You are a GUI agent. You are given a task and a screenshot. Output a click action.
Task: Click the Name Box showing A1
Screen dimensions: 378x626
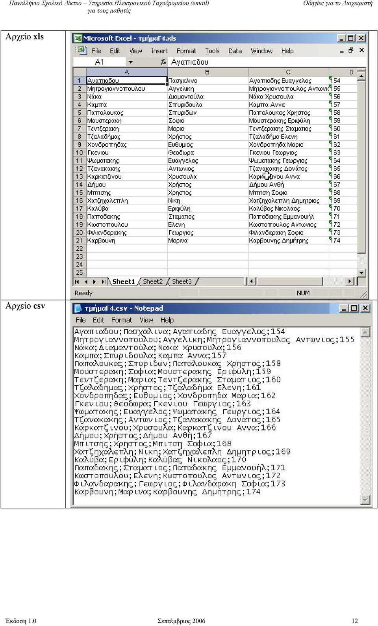point(100,62)
